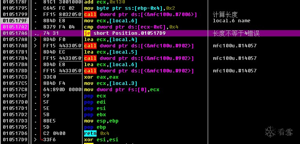Click instruction 'pop edi'
This screenshot has width=300, height=144.
coord(95,102)
